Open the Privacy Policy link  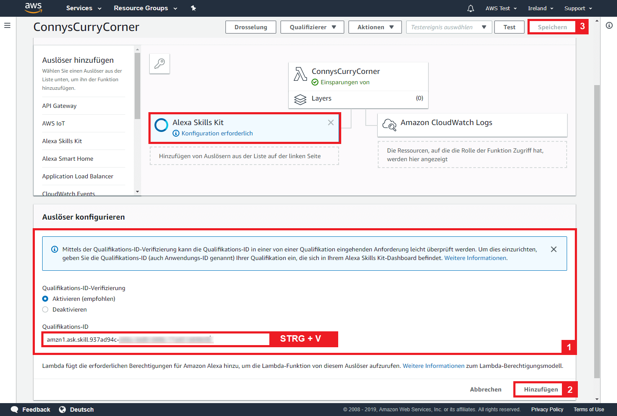[x=547, y=410]
